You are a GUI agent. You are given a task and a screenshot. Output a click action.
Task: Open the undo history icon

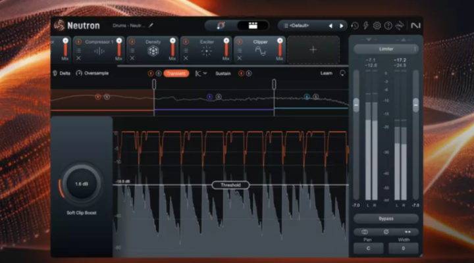[x=355, y=26]
